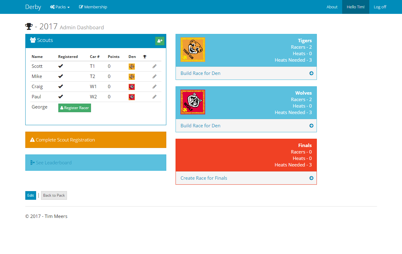Click the warning triangle on Complete Scout Registration
The width and height of the screenshot is (402, 254).
coord(32,140)
